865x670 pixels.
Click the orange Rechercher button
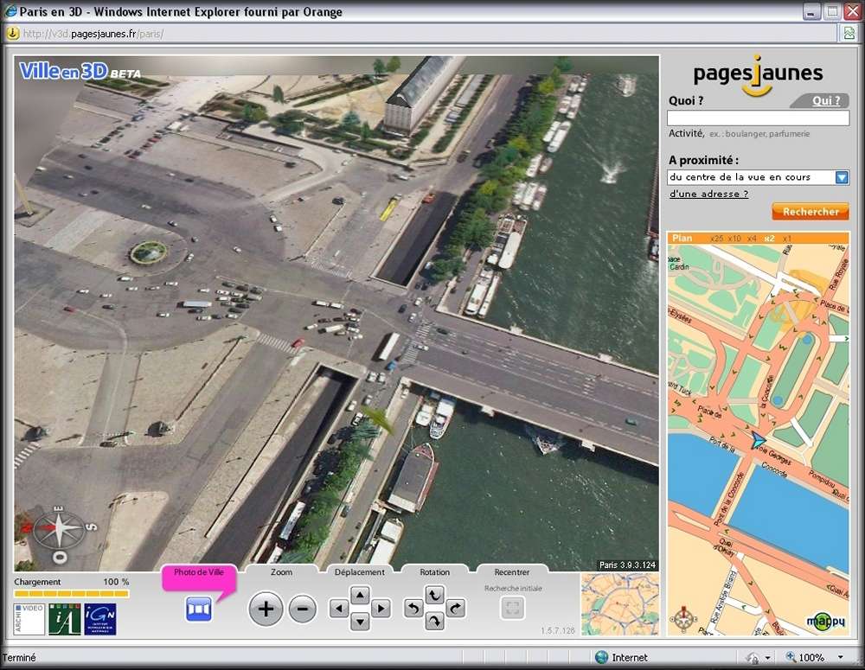tap(811, 212)
